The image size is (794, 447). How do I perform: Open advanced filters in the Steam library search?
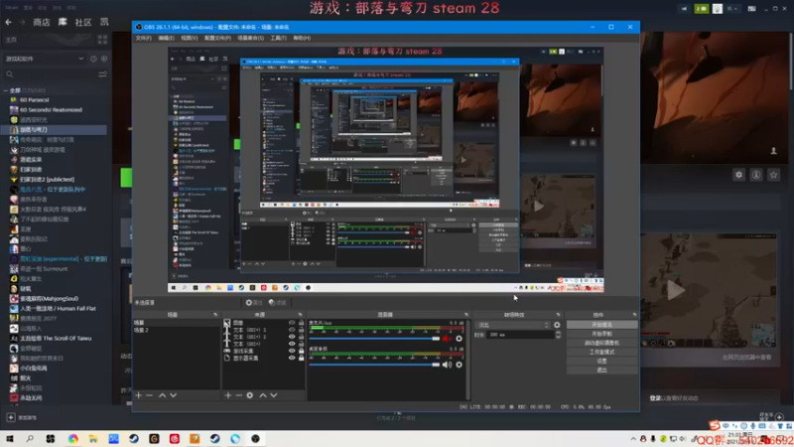[x=103, y=74]
